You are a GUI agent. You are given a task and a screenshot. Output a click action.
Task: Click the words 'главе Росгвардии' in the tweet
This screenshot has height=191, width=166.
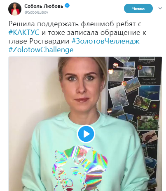(39, 41)
